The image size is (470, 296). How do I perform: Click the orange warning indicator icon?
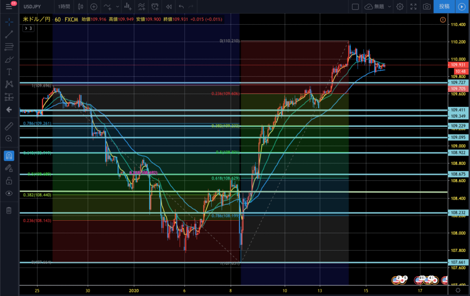pyautogui.click(x=443, y=20)
